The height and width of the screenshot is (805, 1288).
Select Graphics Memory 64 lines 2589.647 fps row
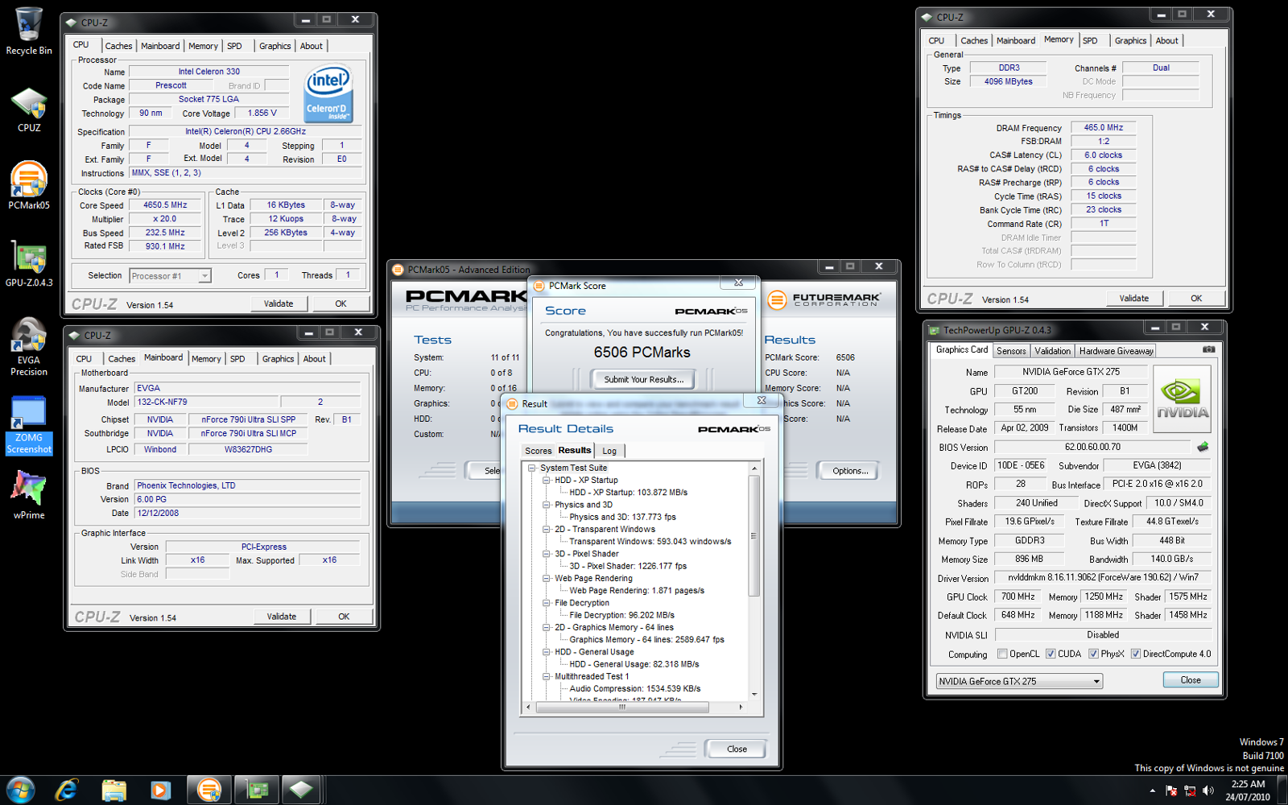646,640
